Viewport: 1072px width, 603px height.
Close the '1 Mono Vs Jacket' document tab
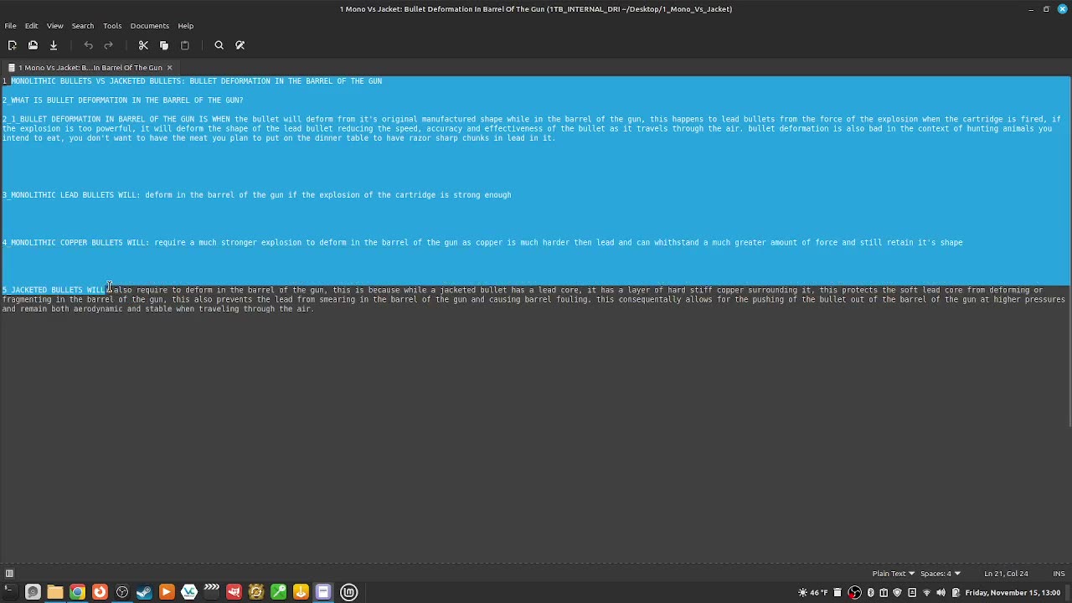169,68
